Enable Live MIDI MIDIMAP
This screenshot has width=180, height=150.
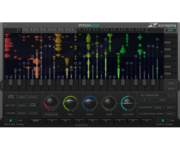[x=22, y=113]
